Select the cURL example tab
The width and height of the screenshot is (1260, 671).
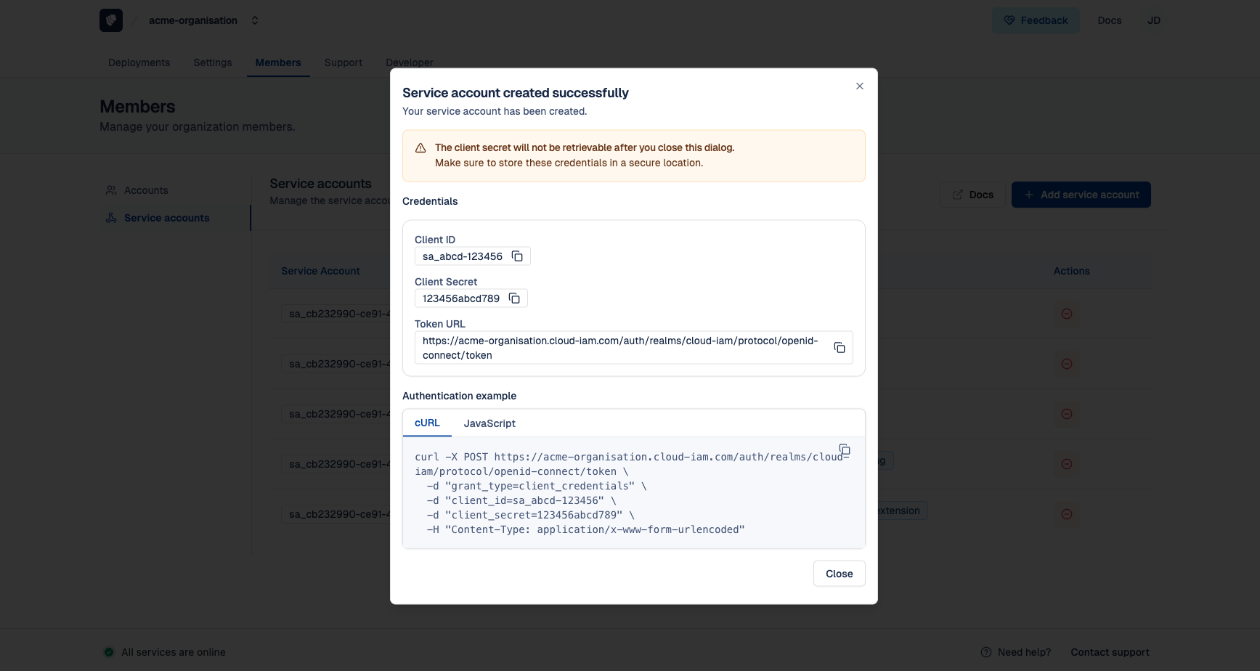(x=427, y=423)
